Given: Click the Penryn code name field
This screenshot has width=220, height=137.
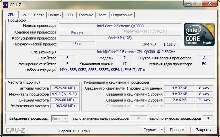Looking at the screenshot, I should (x=77, y=33).
